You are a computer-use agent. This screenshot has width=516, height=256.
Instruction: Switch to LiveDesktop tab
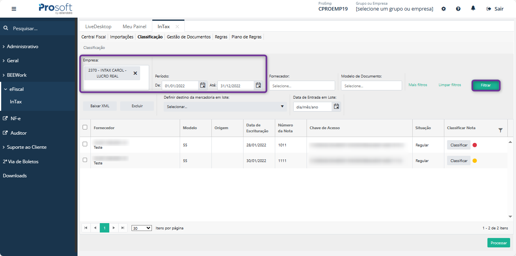coord(98,27)
